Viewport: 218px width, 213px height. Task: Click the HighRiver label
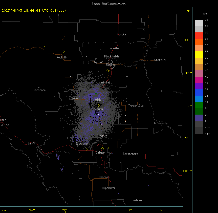pyautogui.click(x=109, y=188)
